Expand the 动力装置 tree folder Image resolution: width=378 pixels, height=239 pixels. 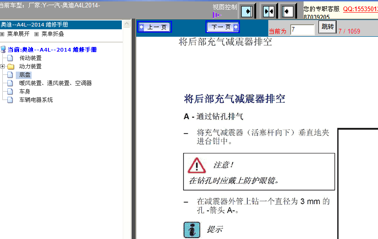click(x=2, y=66)
